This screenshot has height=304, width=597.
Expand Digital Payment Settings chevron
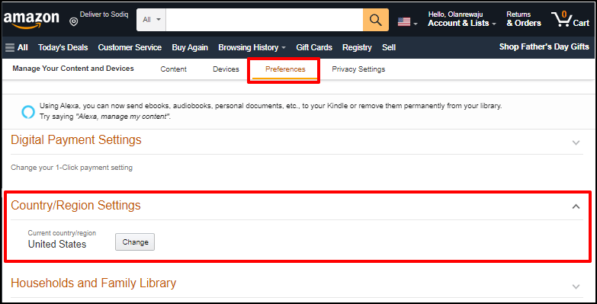pyautogui.click(x=576, y=143)
